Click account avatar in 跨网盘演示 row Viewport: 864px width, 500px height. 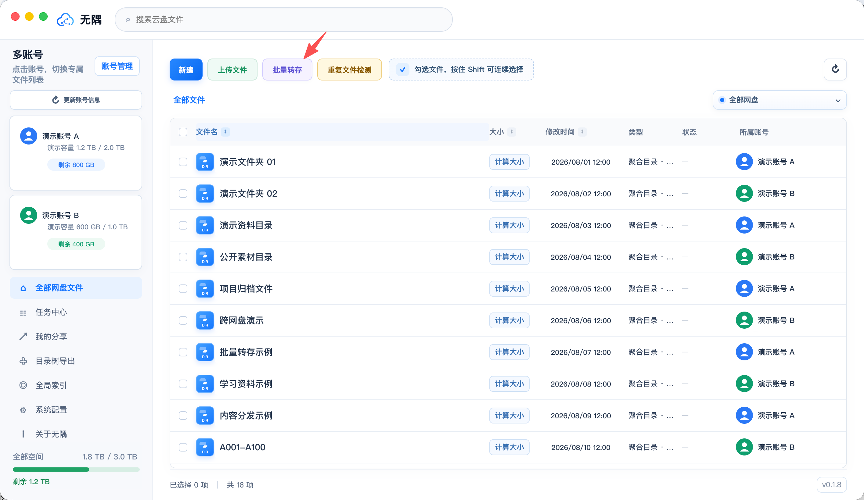click(744, 320)
